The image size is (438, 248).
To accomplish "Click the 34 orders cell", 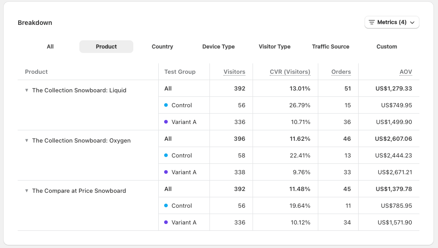I will (x=347, y=222).
